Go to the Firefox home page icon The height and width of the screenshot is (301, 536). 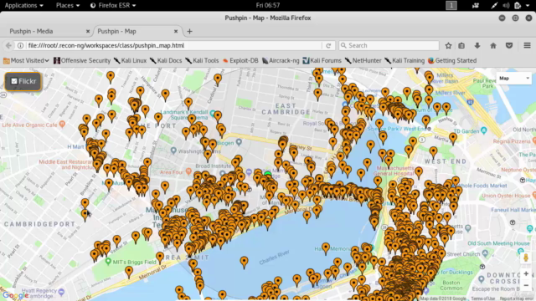pos(493,45)
